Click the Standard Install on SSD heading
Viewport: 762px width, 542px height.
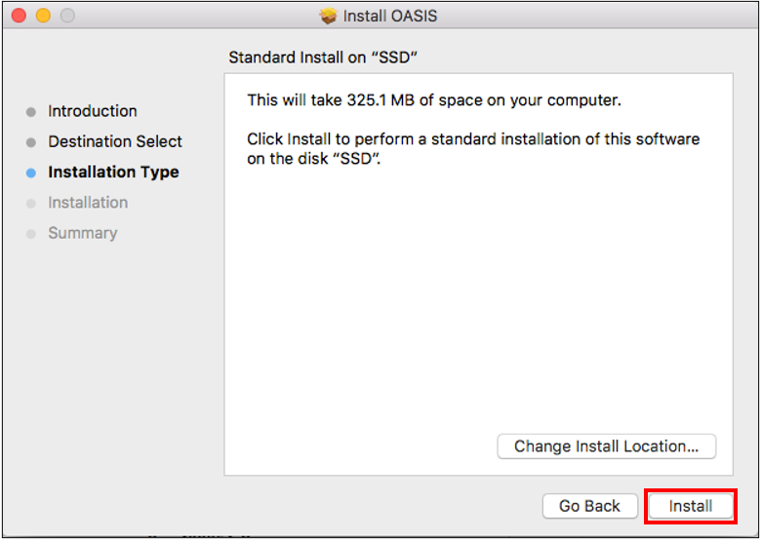(323, 58)
